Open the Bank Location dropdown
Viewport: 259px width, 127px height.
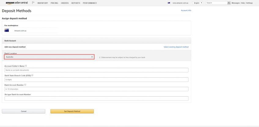(x=49, y=57)
